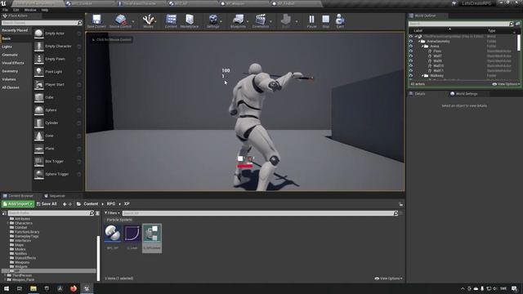523x294 pixels.
Task: Select the curve asset thumbnail
Action: [132, 233]
